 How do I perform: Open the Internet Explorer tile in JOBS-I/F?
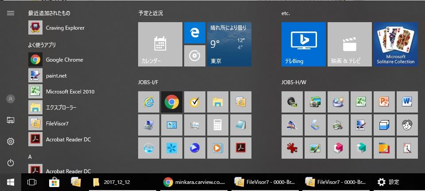coord(149,102)
